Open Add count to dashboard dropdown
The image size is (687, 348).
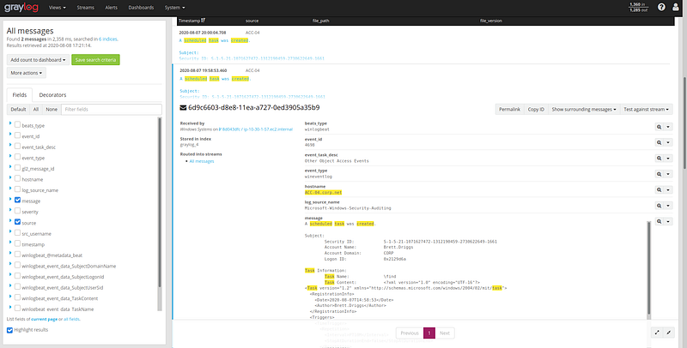pyautogui.click(x=38, y=60)
